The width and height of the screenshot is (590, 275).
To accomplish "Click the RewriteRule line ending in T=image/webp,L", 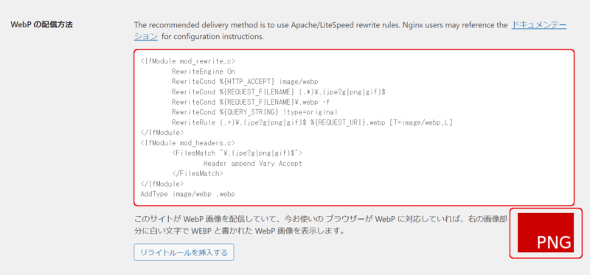I will [312, 122].
